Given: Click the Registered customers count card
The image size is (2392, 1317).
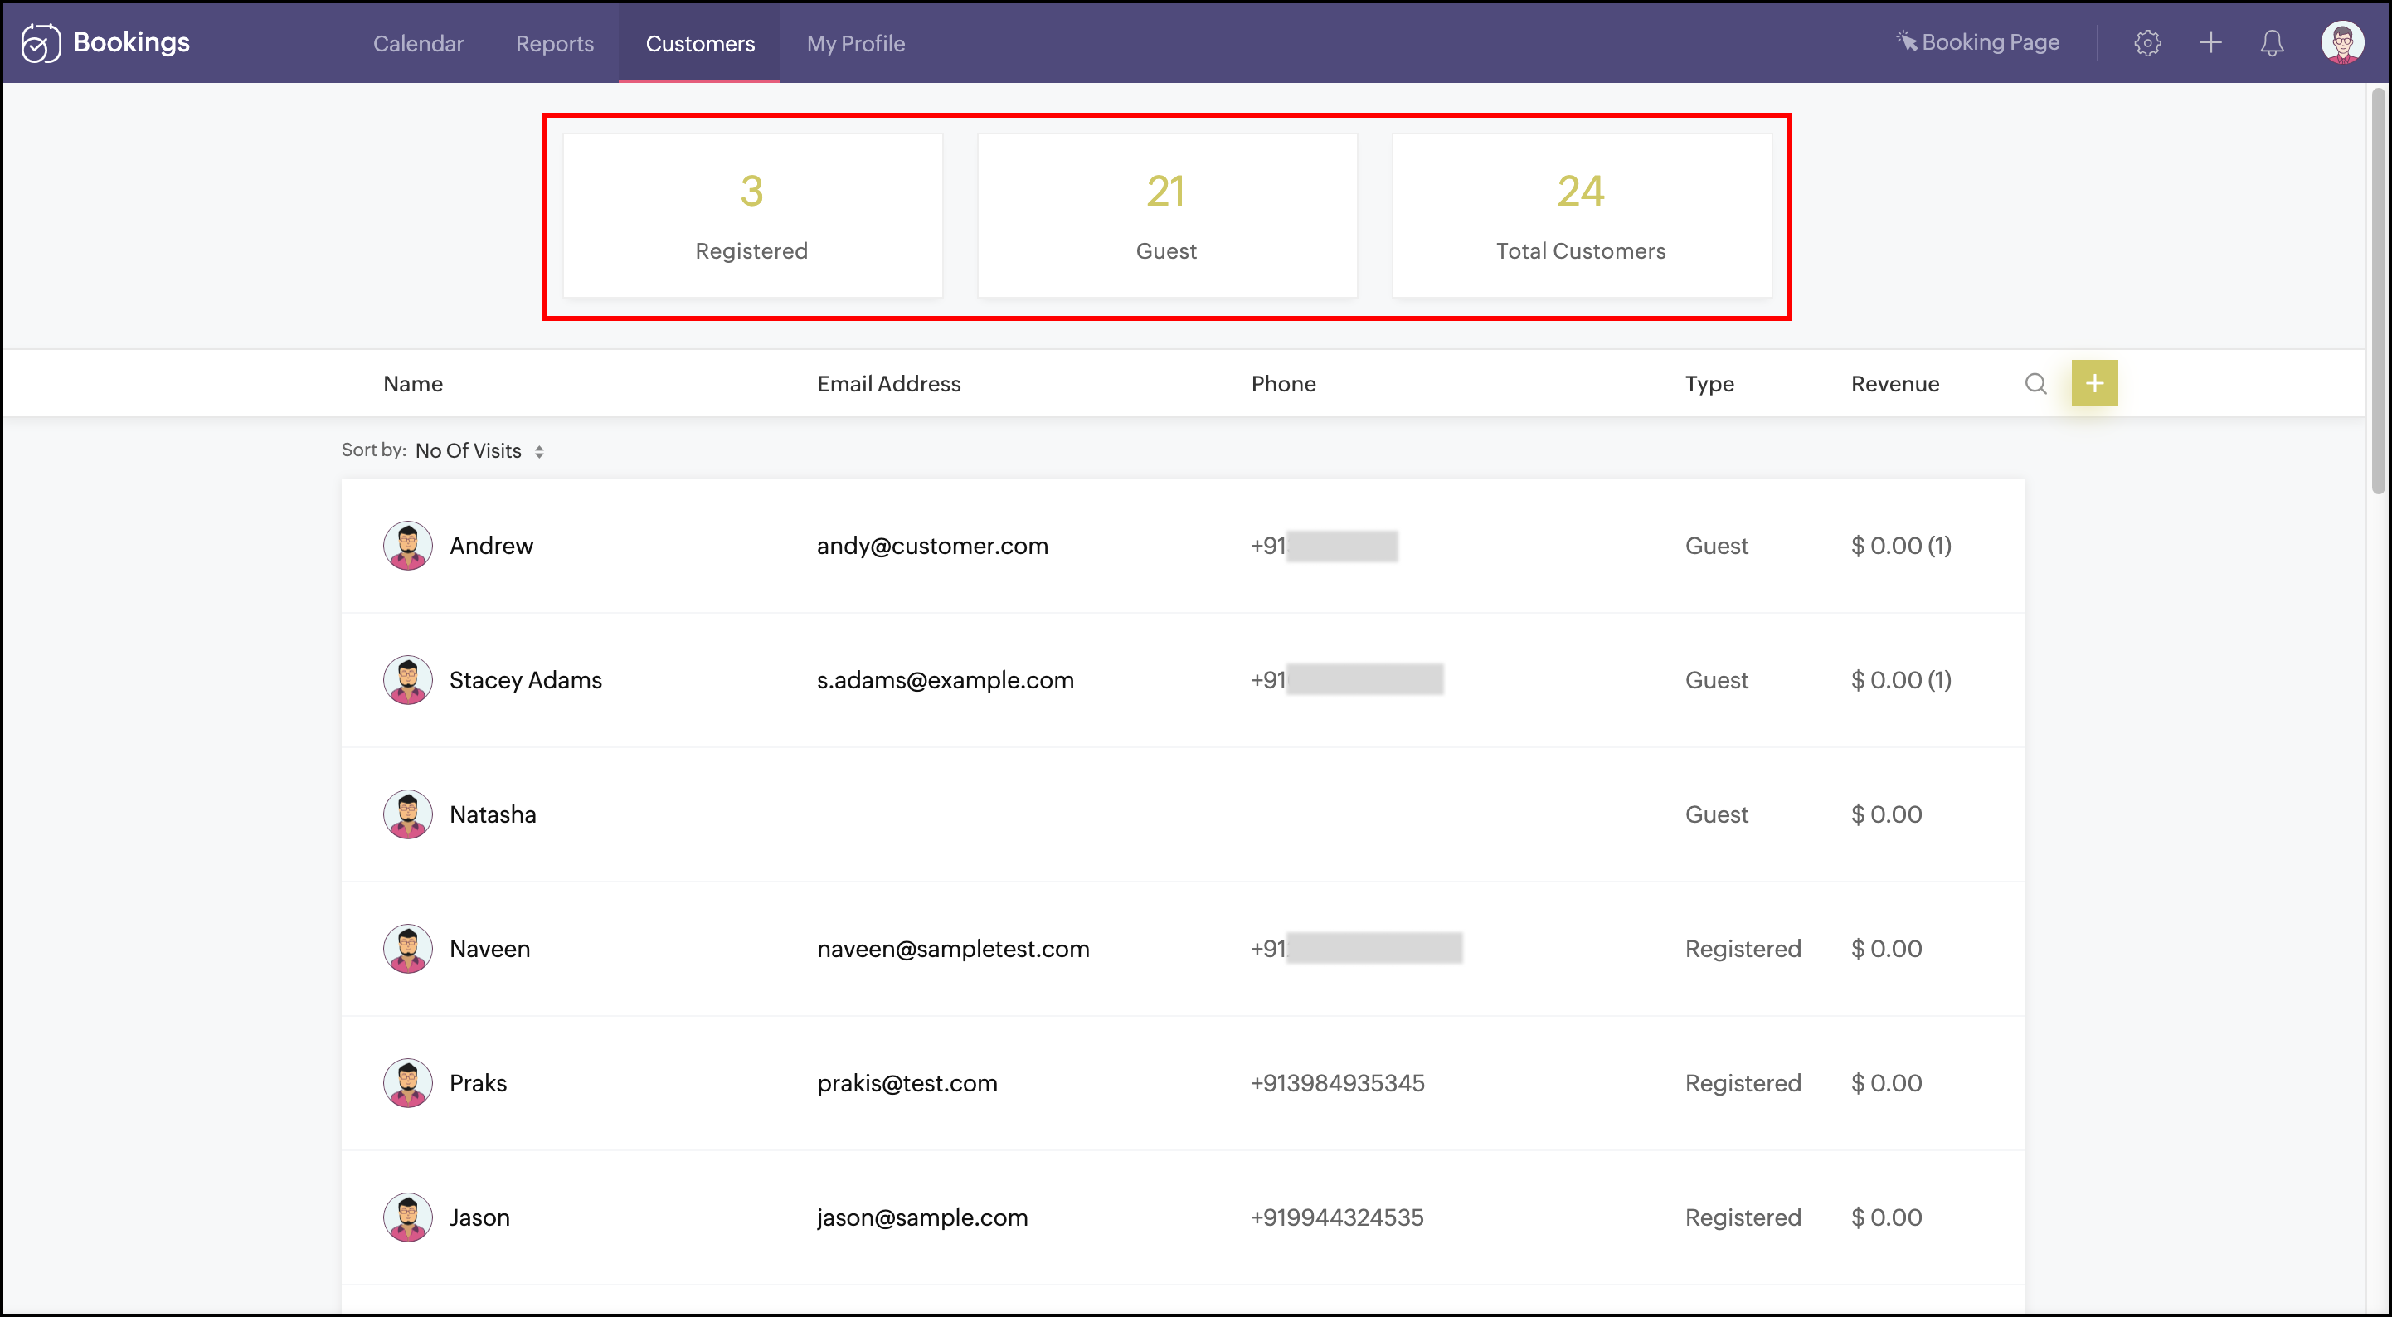Looking at the screenshot, I should click(752, 216).
